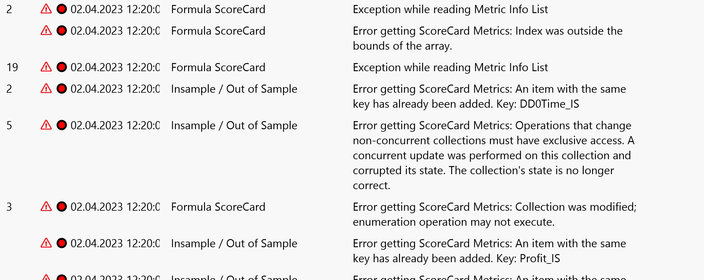
Task: Click the red status dot beside 'Index was outside the bounds' error
Action: (x=62, y=31)
